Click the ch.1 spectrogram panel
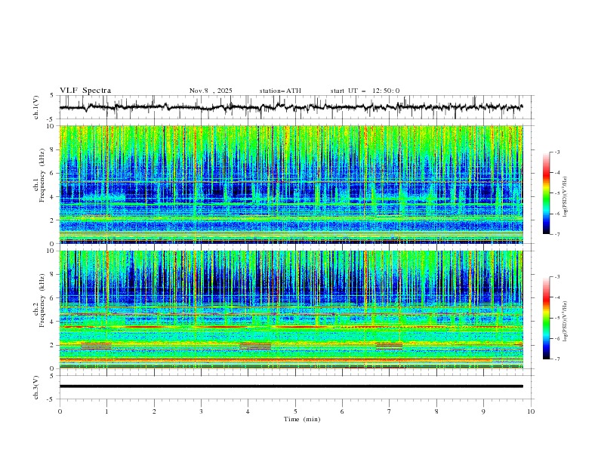This screenshot has height=462, width=598. [x=291, y=184]
